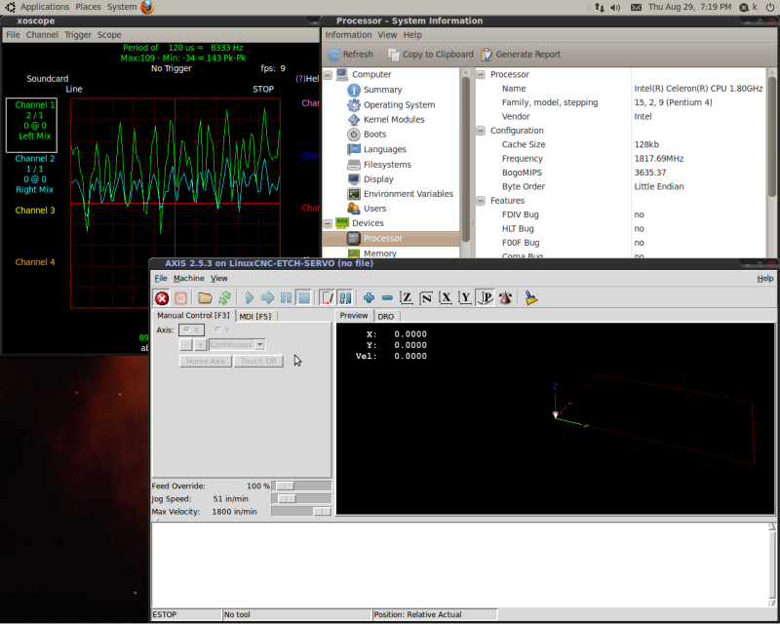Click Refresh in System Information toolbar
This screenshot has height=624, width=780.
tap(350, 55)
